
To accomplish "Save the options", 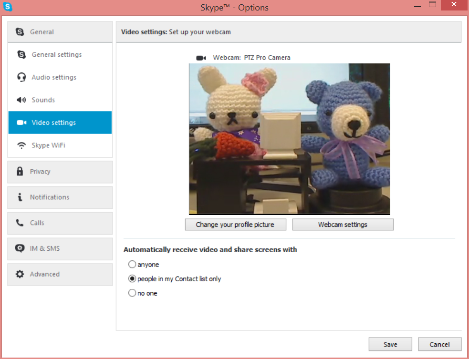I will point(390,344).
